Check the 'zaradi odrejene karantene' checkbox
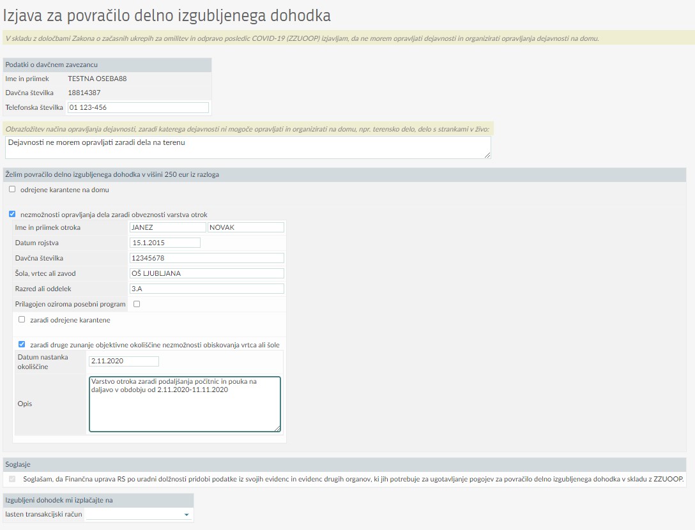Image resolution: width=695 pixels, height=530 pixels. pos(22,319)
